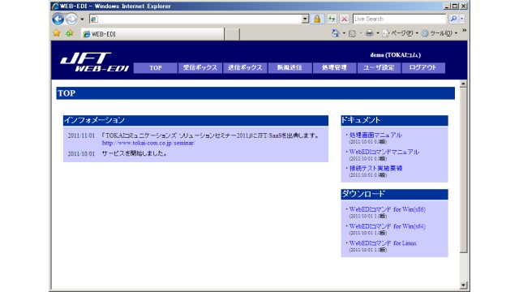The height and width of the screenshot is (292, 519).
Task: Click the magnifier Search button
Action: tap(453, 19)
